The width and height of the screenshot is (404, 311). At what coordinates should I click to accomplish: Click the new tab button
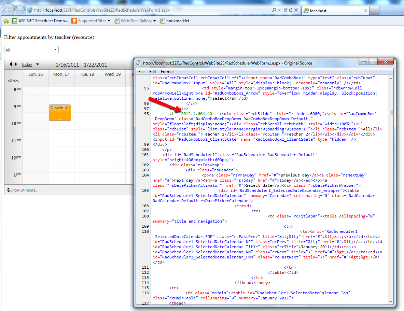click(x=374, y=11)
